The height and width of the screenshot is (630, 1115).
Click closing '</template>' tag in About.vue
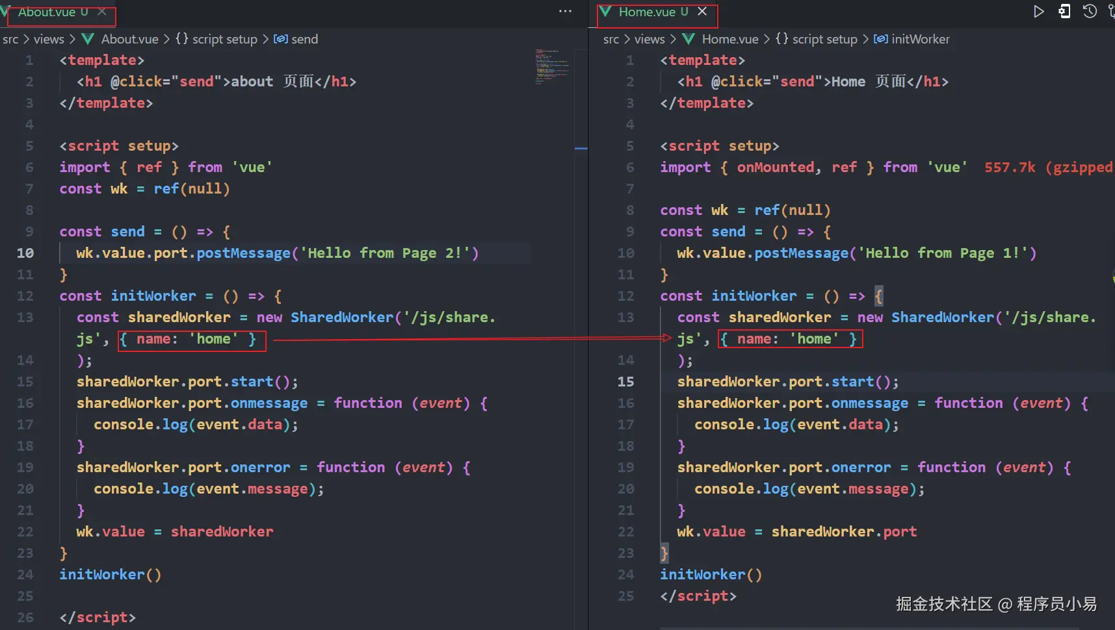106,103
